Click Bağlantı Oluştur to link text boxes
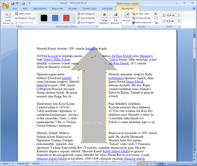 [x=25, y=18]
